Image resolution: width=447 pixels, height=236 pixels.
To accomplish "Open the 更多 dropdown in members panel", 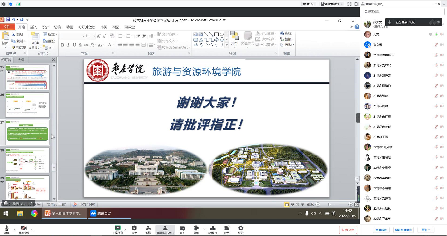I will pos(426,230).
